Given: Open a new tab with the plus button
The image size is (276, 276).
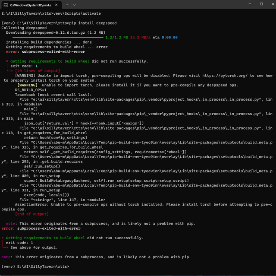Looking at the screenshot, I should click(67, 5).
